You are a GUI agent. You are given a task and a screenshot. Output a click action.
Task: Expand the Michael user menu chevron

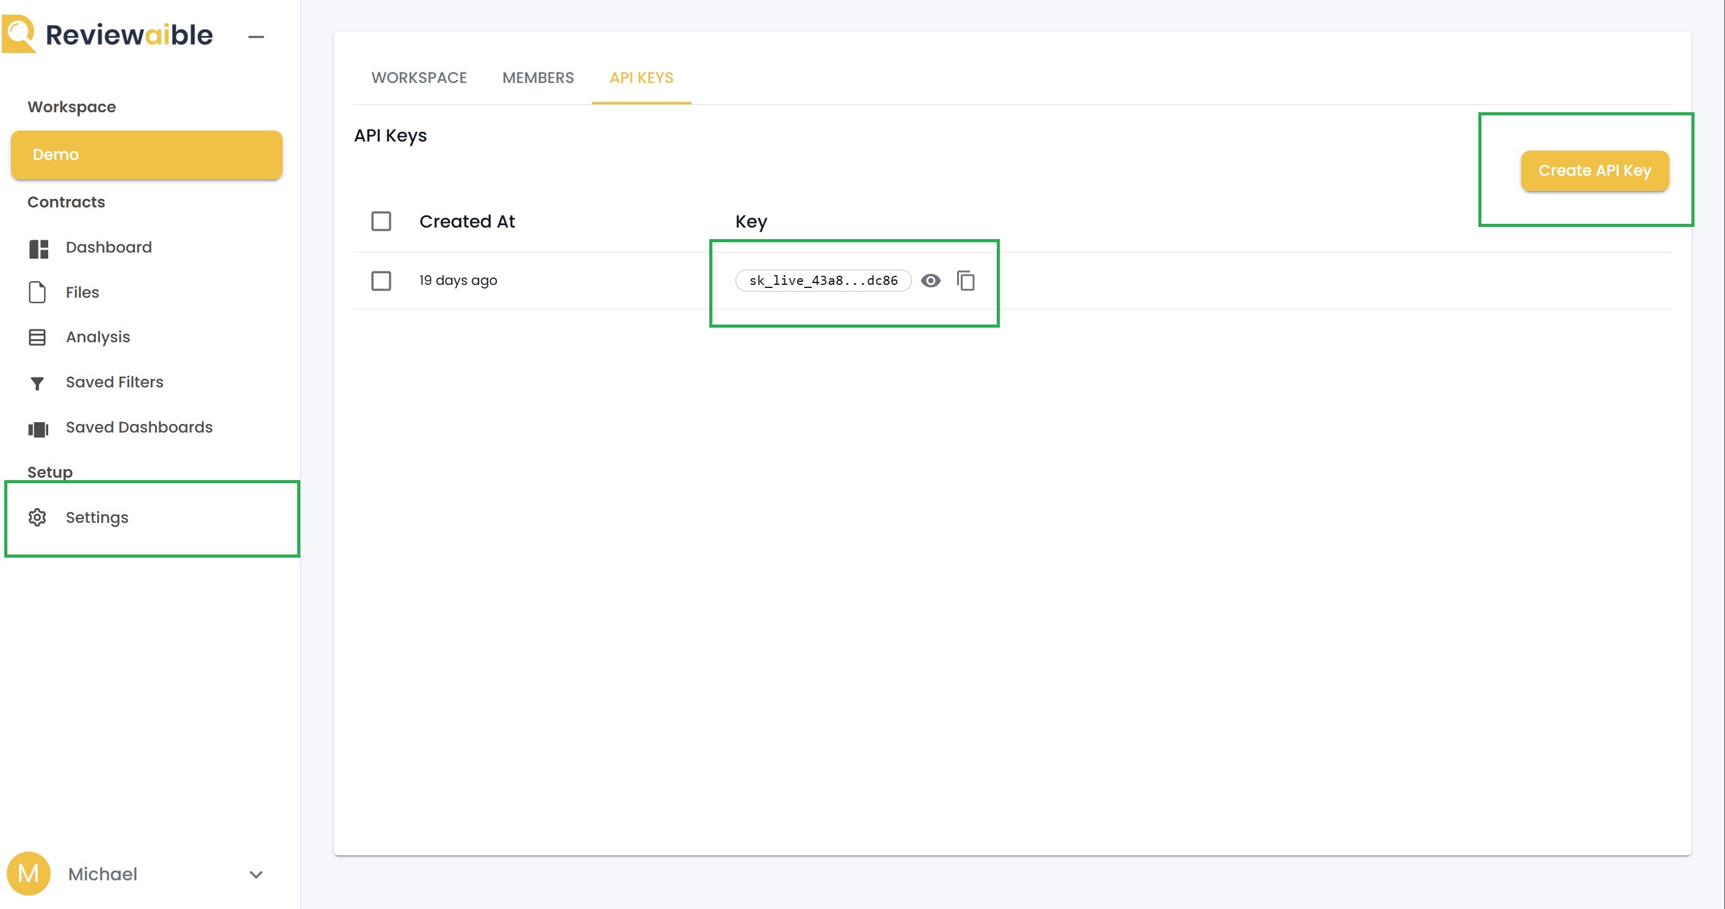[256, 874]
